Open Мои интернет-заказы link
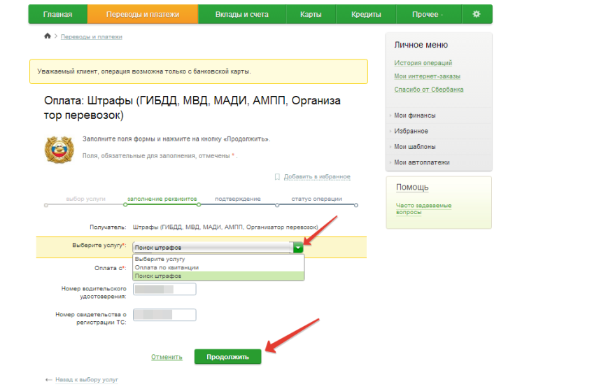592x387 pixels. click(x=427, y=76)
